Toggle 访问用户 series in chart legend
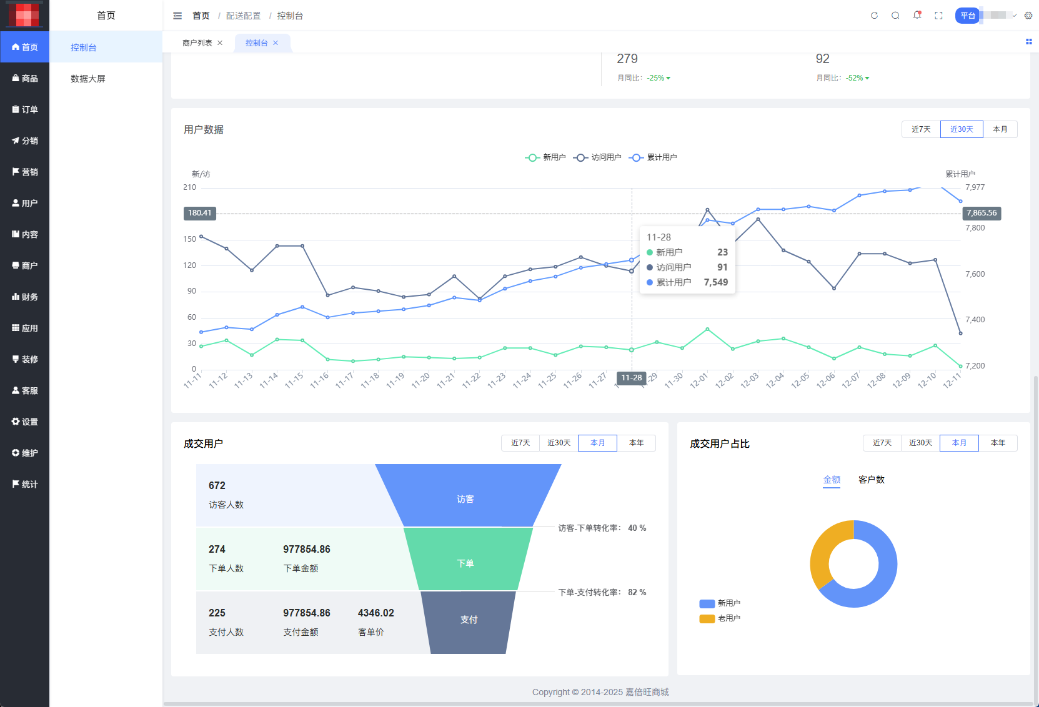 click(x=597, y=157)
